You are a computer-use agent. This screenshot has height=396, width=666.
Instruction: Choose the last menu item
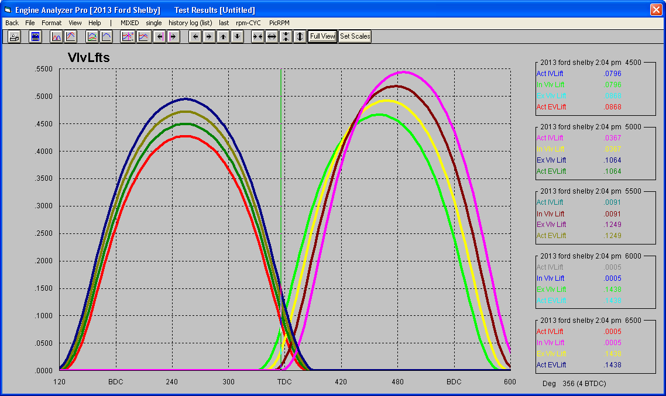coord(224,23)
